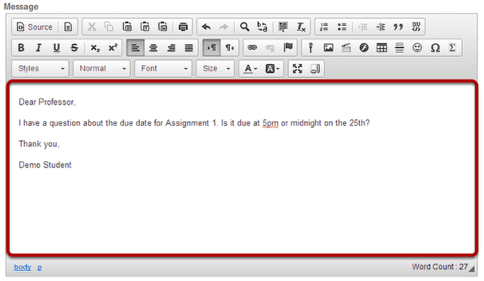Insert special character with Omega icon
Screen dimensions: 484x281
[x=435, y=48]
